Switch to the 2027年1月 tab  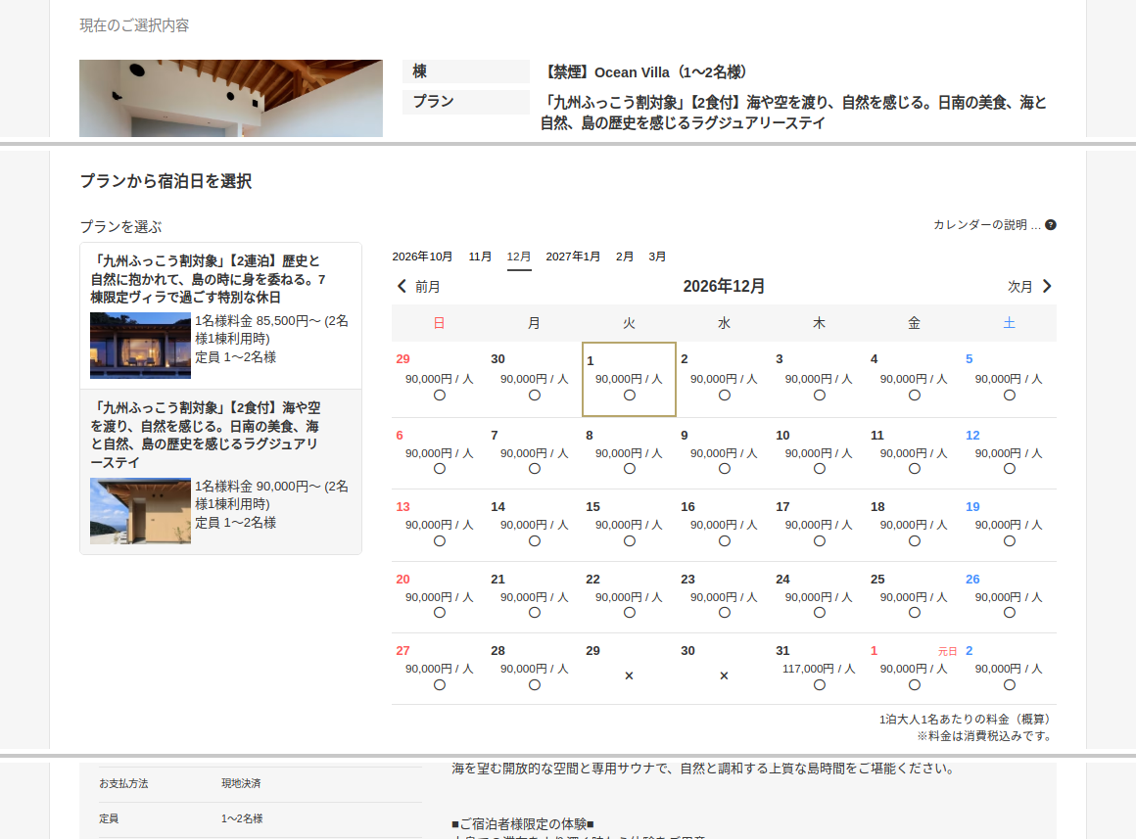[x=573, y=256]
